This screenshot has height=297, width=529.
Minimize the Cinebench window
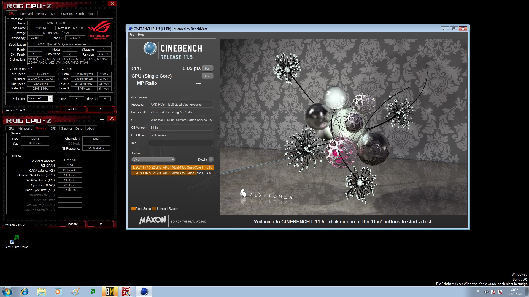click(445, 29)
